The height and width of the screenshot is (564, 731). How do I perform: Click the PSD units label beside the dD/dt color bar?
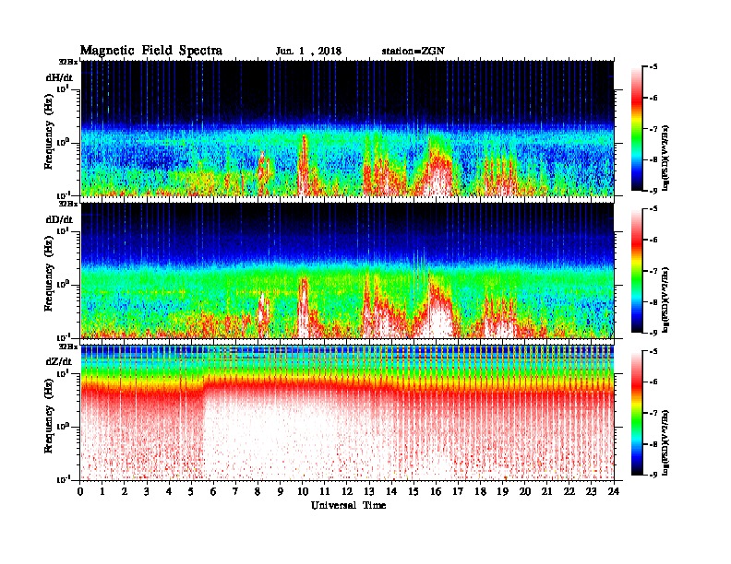[665, 300]
